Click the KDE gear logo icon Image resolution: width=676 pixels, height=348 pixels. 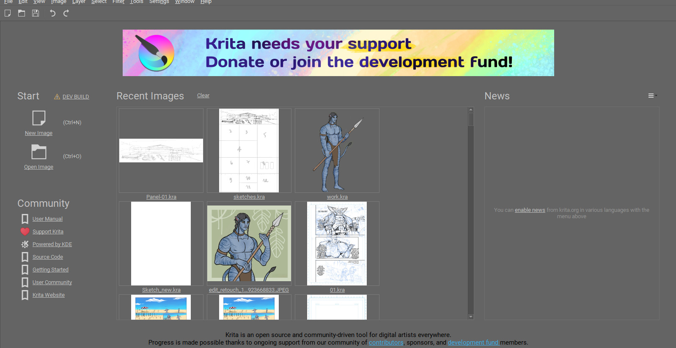point(25,244)
